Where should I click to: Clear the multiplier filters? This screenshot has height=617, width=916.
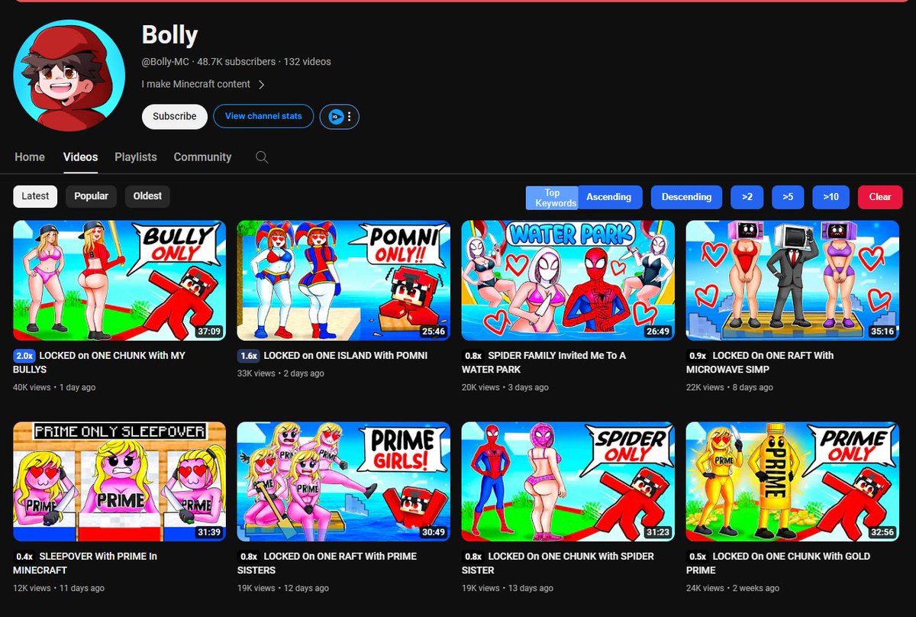click(x=880, y=197)
